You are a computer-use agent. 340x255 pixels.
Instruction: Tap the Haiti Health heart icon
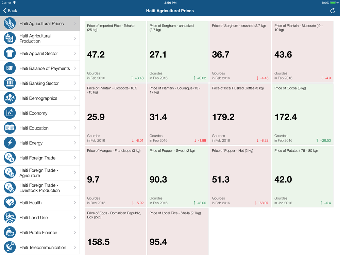click(x=10, y=203)
